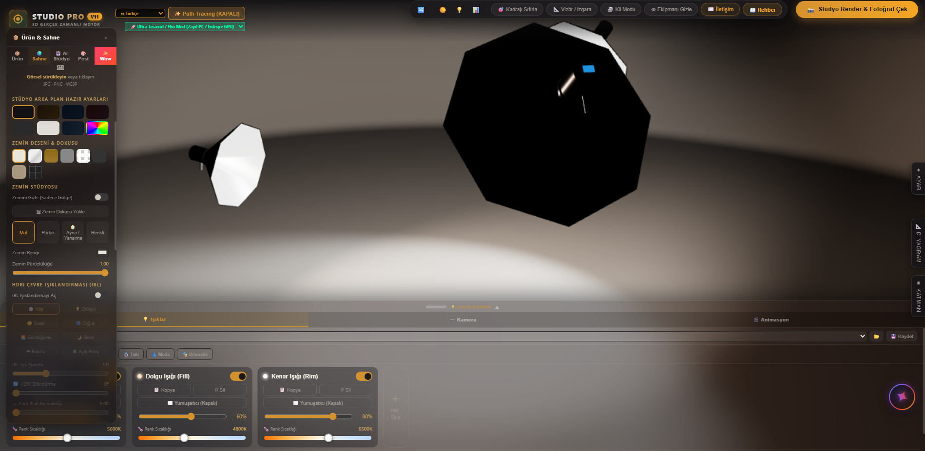The image size is (925, 451).
Task: Click the blue shuffle icon in the top toolbar
Action: [x=421, y=10]
